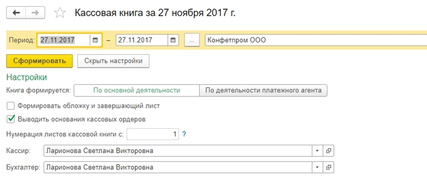Image resolution: width=427 pixels, height=183 pixels.
Task: Open Кассир field record icon
Action: [x=328, y=151]
